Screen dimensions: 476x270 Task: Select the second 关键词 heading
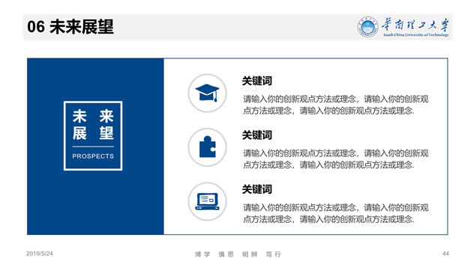[257, 135]
